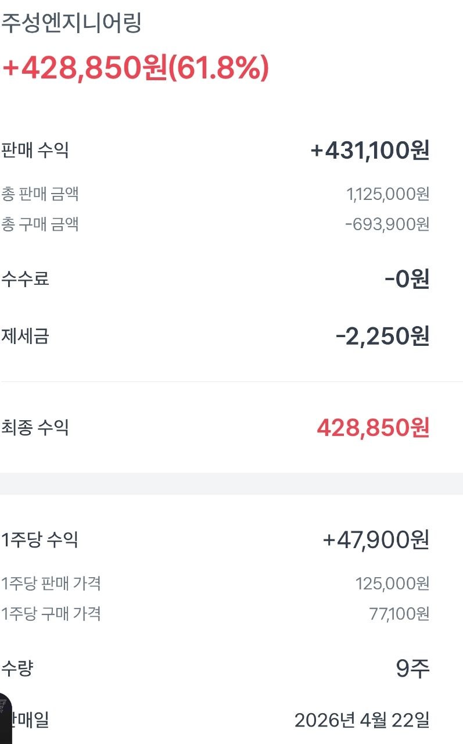
Task: Tap the +47,900원 per-share profit value
Action: 376,540
